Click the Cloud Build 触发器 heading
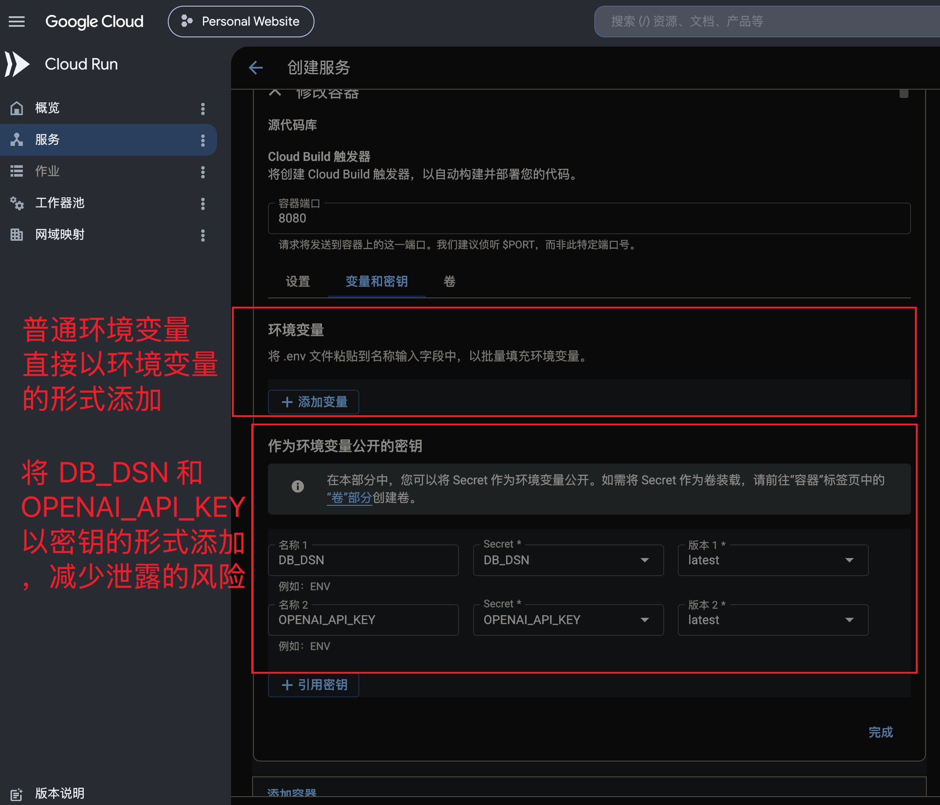This screenshot has height=805, width=940. [x=319, y=156]
